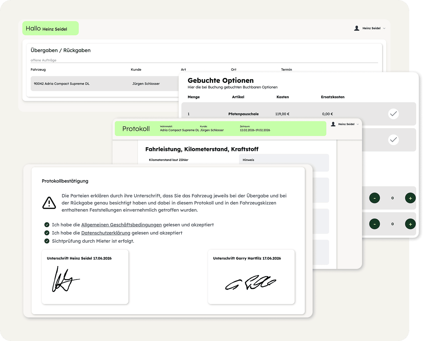The height and width of the screenshot is (341, 424).
Task: Open the Allgemeinen Geschäftsbedingungen link
Action: coord(121,225)
